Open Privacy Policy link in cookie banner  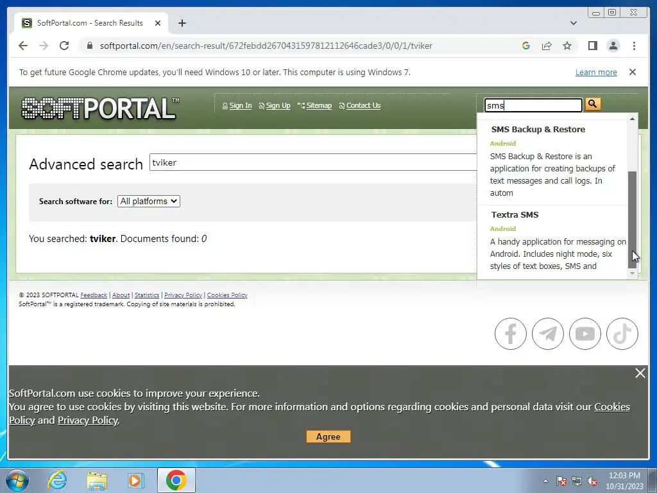[87, 420]
